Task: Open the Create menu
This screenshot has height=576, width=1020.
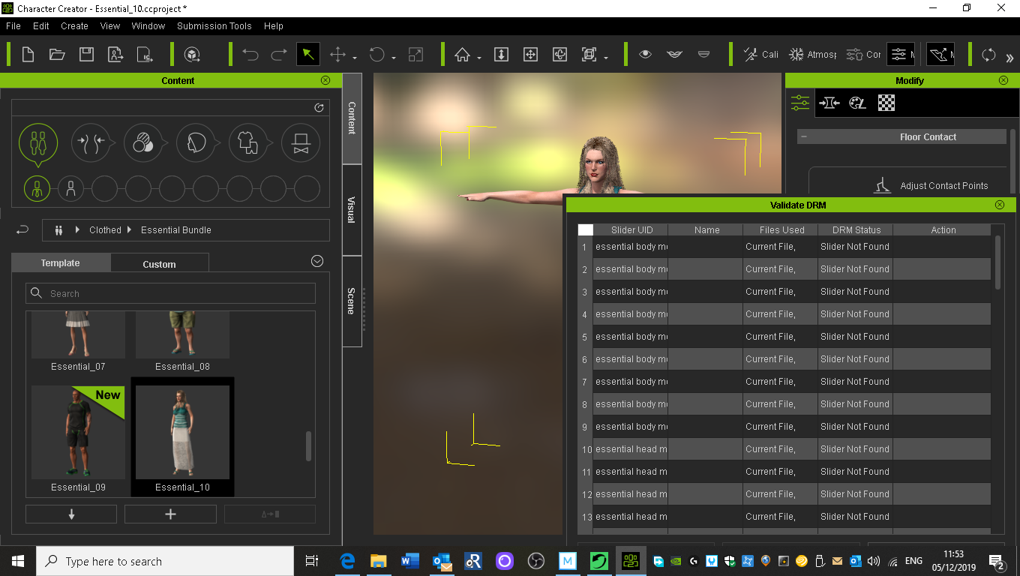Action: click(x=75, y=25)
